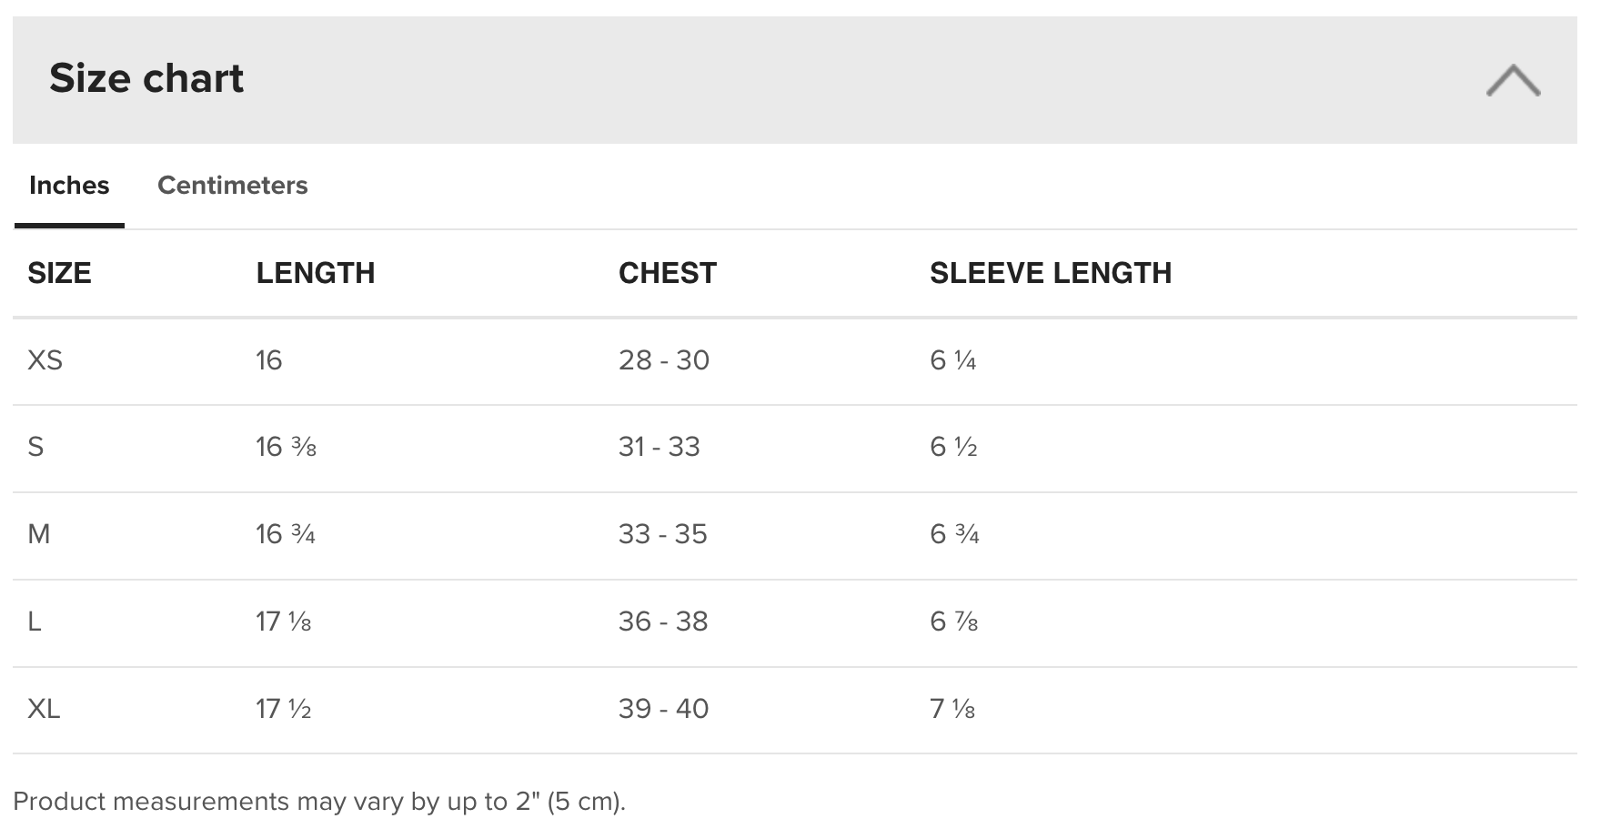This screenshot has width=1601, height=839.
Task: Switch to the Centimeters tab
Action: [x=233, y=186]
